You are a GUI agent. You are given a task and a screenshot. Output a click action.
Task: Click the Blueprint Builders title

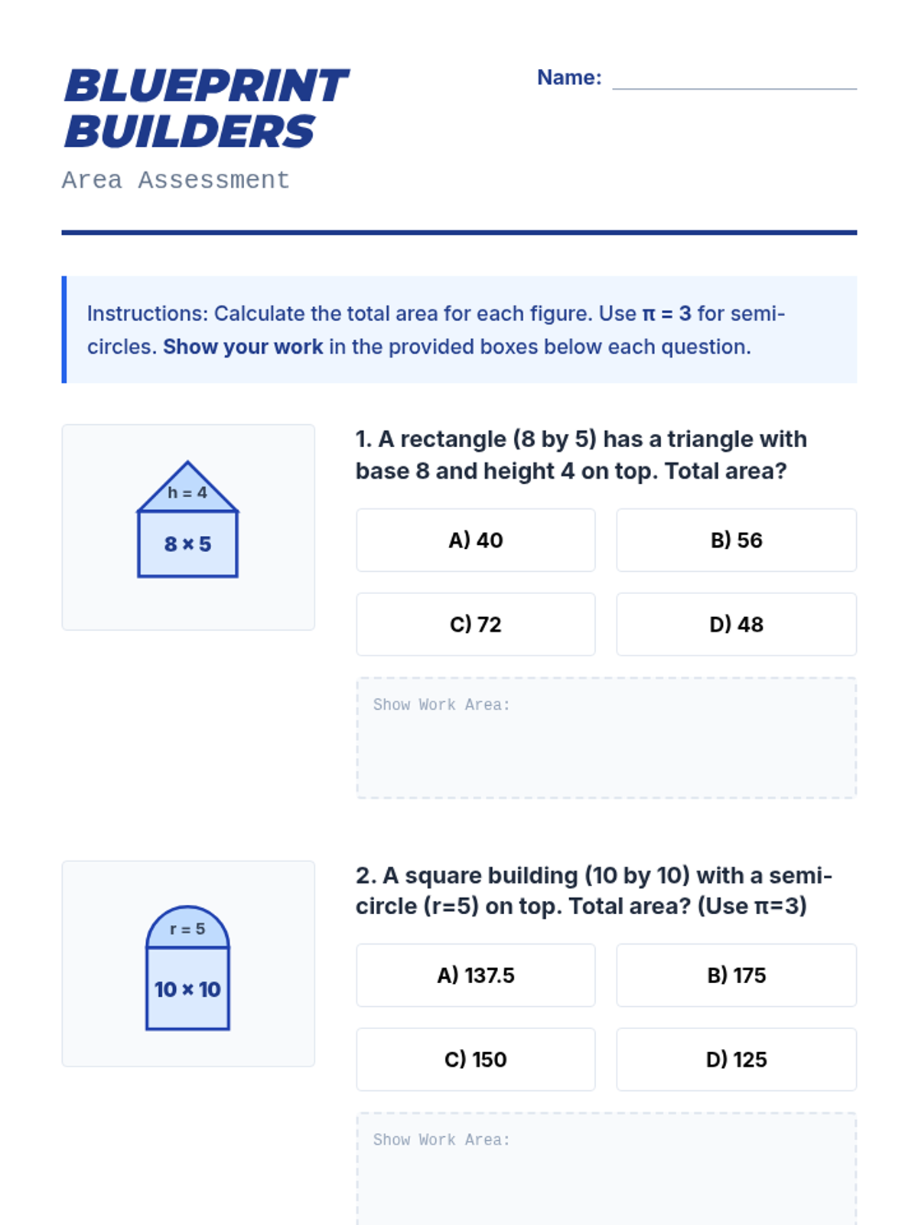(205, 108)
